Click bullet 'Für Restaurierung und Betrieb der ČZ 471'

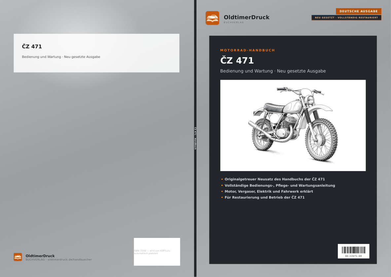(x=264, y=198)
